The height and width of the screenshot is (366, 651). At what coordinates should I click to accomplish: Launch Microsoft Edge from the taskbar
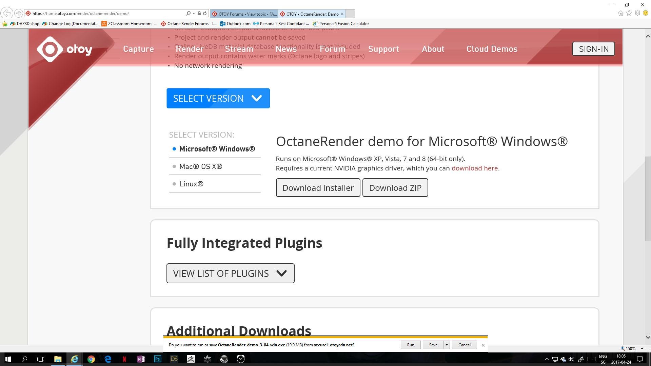108,359
